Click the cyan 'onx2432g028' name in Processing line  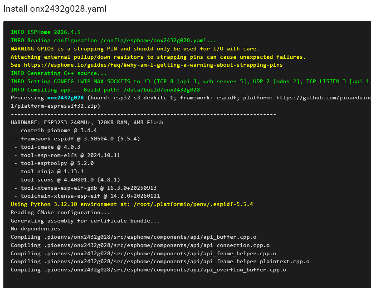click(65, 98)
